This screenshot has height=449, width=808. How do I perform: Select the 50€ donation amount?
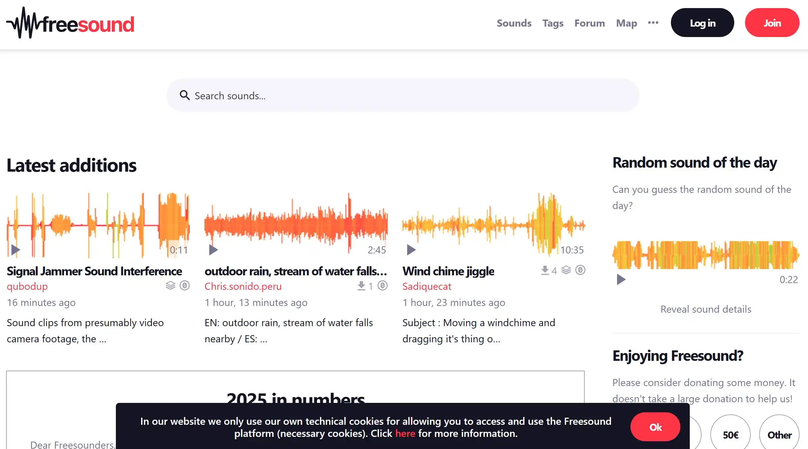pyautogui.click(x=730, y=435)
